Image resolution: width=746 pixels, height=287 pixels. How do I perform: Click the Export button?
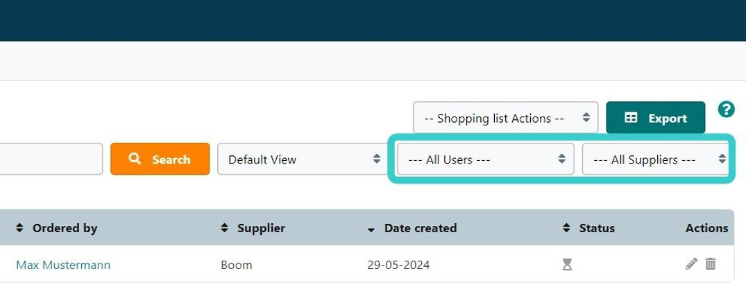655,117
